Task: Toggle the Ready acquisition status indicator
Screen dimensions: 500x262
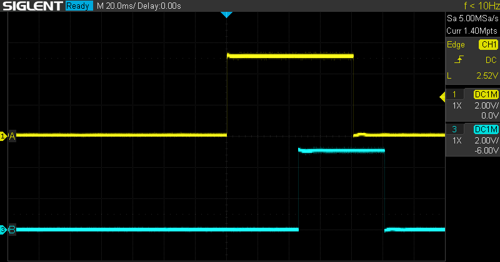Action: click(x=79, y=6)
